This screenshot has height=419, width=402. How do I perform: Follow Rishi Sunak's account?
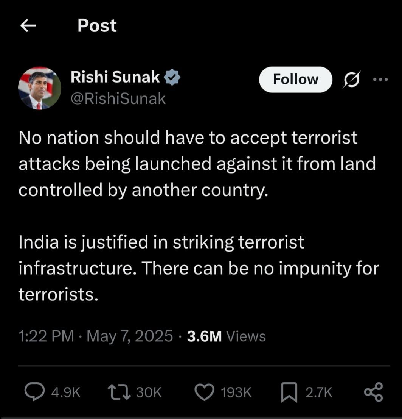296,80
